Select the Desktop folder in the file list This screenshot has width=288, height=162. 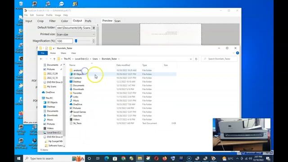[x=77, y=82]
